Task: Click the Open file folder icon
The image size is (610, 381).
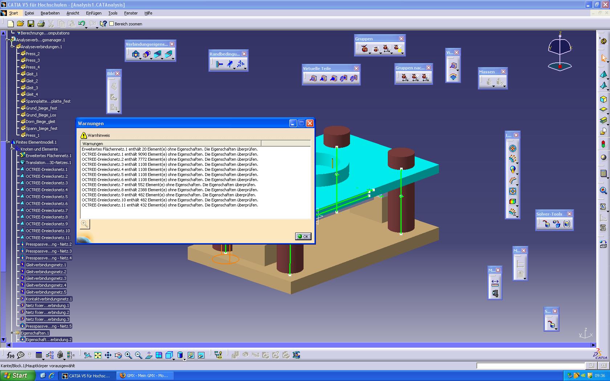Action: (x=20, y=24)
